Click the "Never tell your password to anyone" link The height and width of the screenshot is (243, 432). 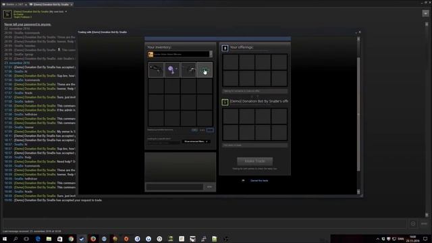click(x=28, y=24)
